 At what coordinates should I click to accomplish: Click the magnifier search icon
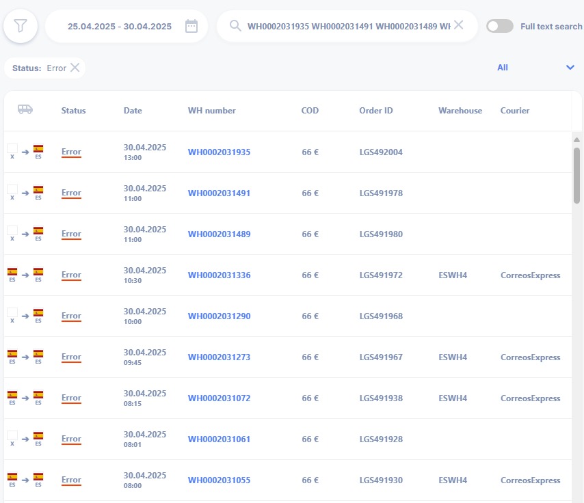click(x=235, y=26)
